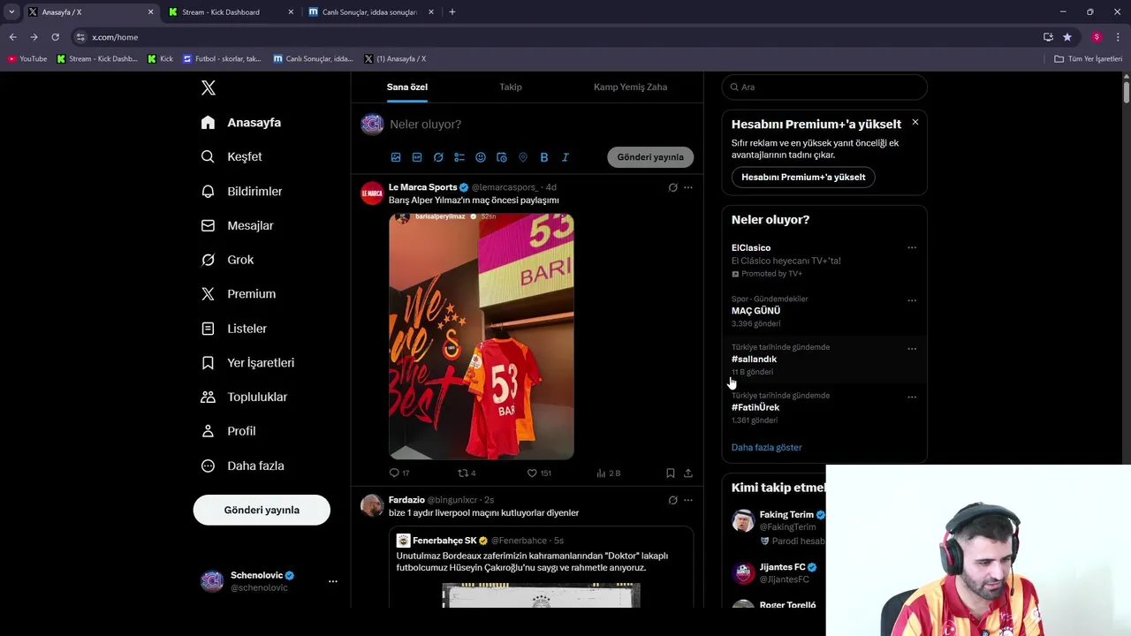
Task: Bookmark this page star icon
Action: 1067,37
